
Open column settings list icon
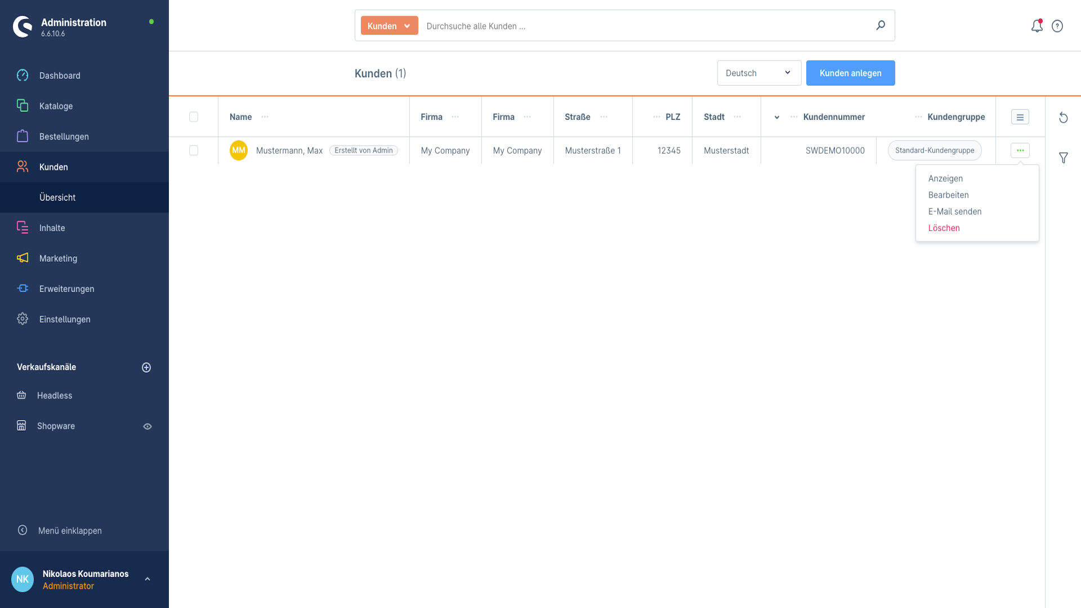pyautogui.click(x=1020, y=117)
